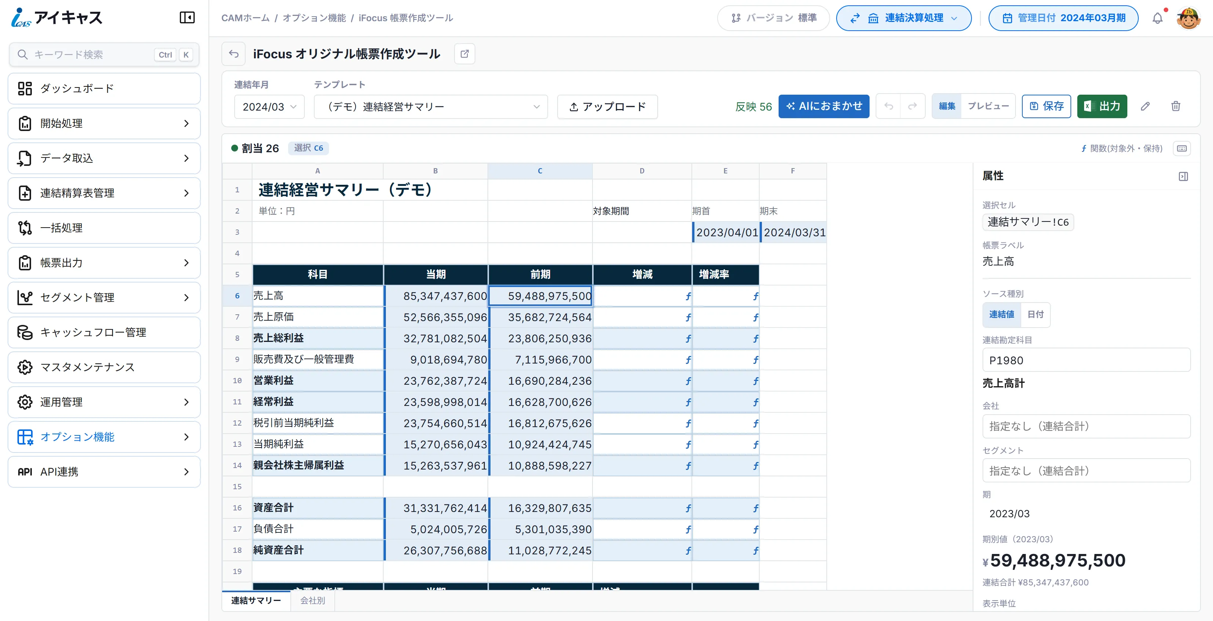Click the back arrow beside iFocus title
Viewport: 1213px width, 621px height.
click(234, 54)
